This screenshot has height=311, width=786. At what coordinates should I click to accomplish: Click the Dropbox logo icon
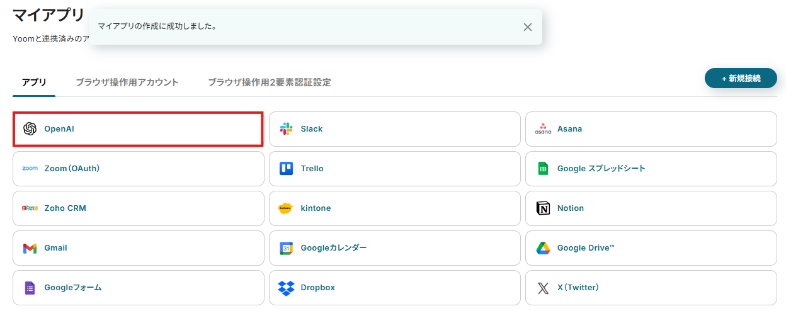(x=286, y=288)
